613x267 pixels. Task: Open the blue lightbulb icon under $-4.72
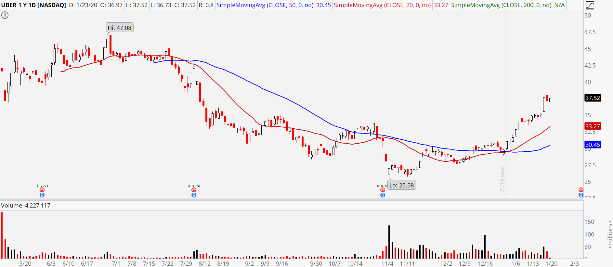(194, 195)
